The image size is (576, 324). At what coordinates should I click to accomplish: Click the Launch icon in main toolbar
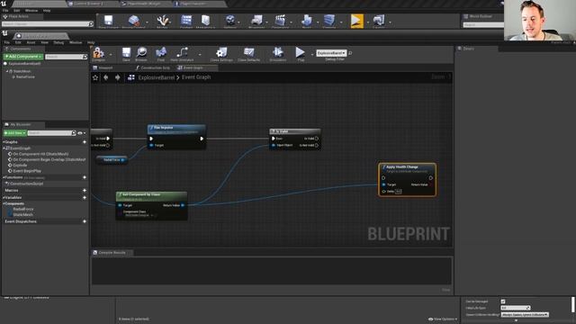(x=379, y=22)
